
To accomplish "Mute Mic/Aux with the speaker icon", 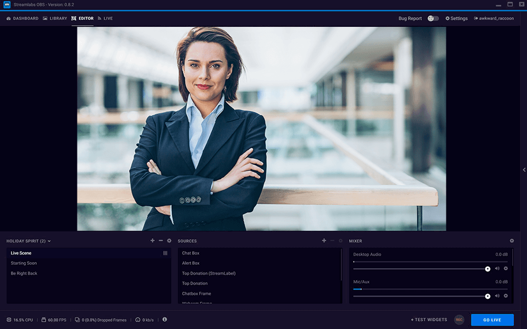I will [x=497, y=296].
